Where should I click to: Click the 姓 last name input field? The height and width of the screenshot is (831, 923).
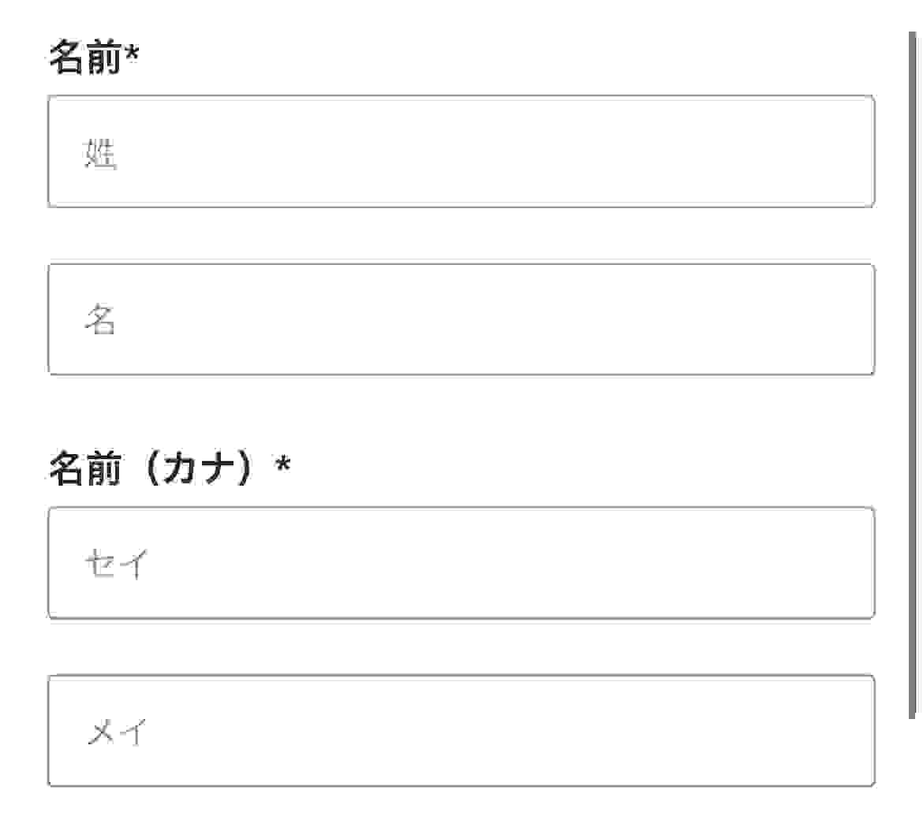[x=461, y=151]
